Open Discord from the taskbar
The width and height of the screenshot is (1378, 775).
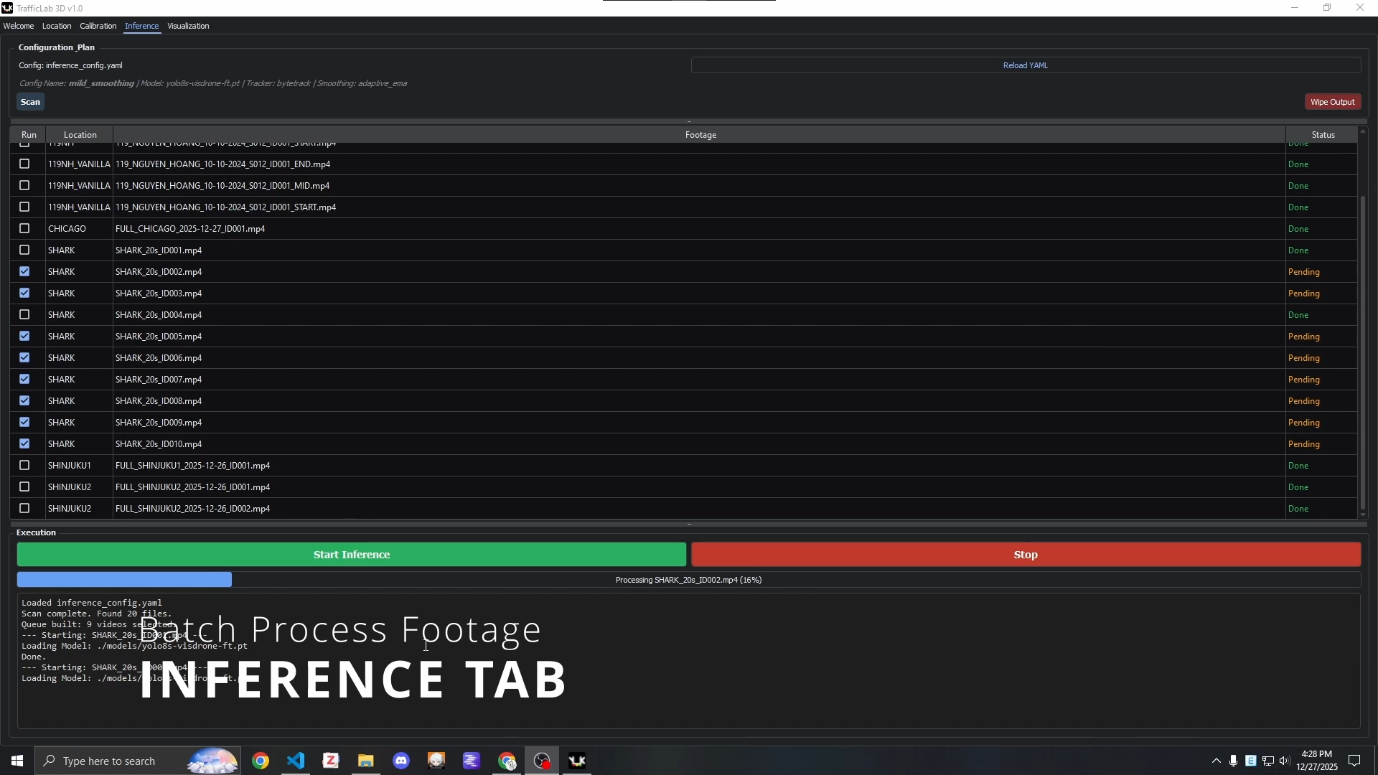pos(400,761)
